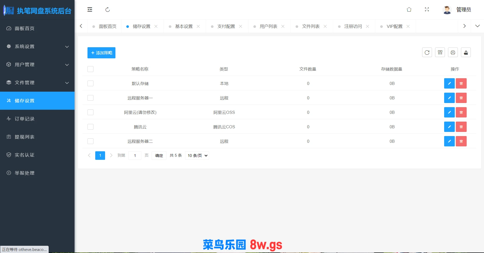
Task: Open the 10 条/页 page size dropdown
Action: tap(197, 155)
